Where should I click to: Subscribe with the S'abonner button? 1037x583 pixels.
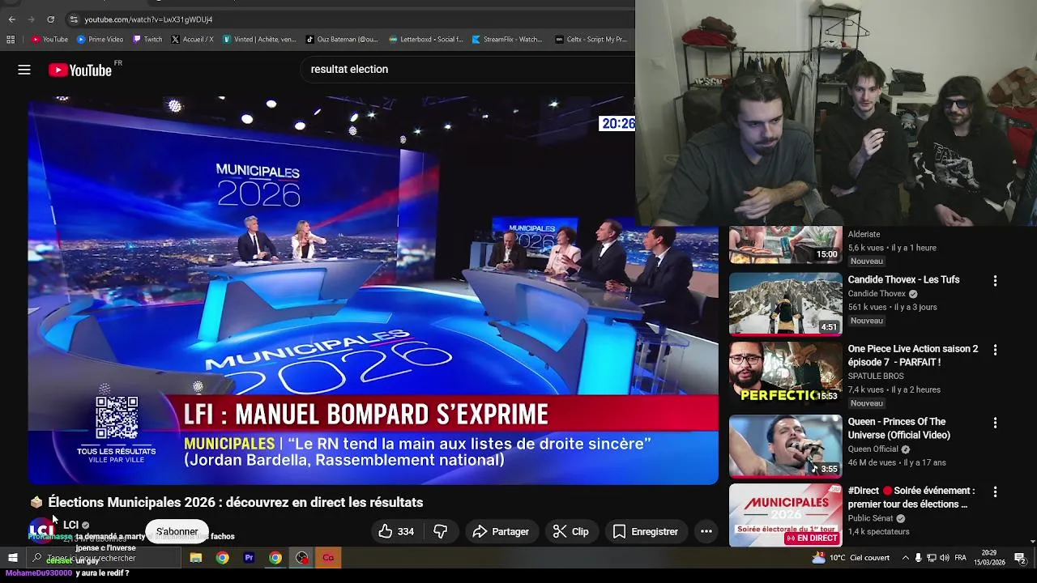[177, 531]
